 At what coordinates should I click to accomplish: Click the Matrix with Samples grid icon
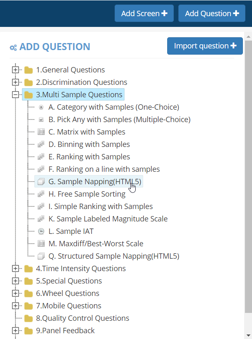pos(41,132)
